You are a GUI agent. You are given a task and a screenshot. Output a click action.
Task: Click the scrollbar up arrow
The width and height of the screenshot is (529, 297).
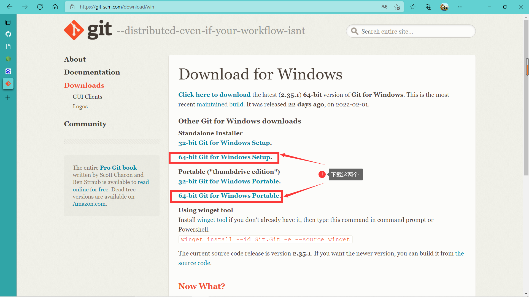coord(526,17)
